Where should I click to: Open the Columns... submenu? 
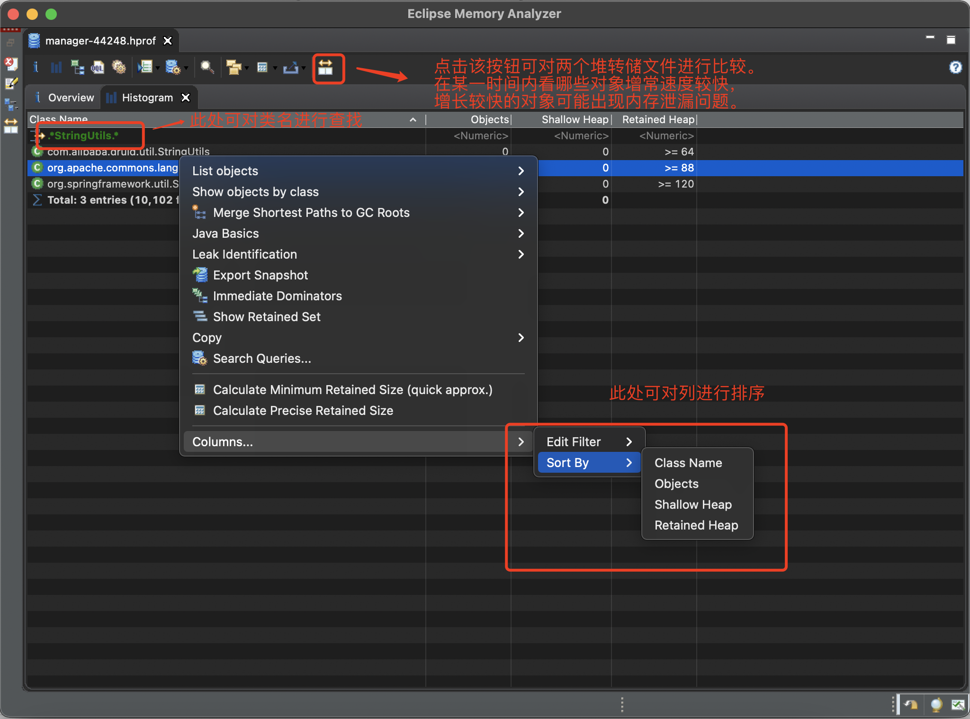(x=358, y=442)
